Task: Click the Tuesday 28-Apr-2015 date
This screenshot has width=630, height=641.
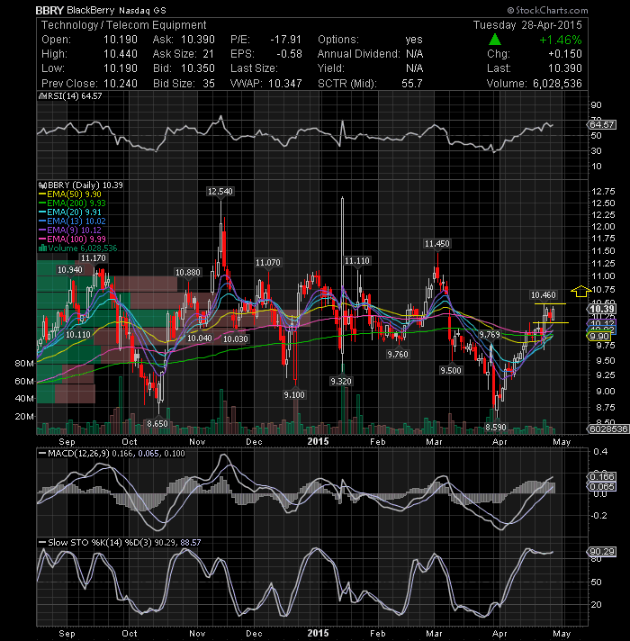Action: (527, 25)
